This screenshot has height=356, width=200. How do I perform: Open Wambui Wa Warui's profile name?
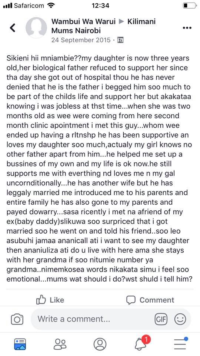(84, 22)
